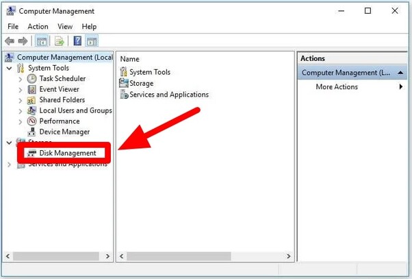
Task: Expand Services and Applications tree node
Action: pyautogui.click(x=9, y=165)
